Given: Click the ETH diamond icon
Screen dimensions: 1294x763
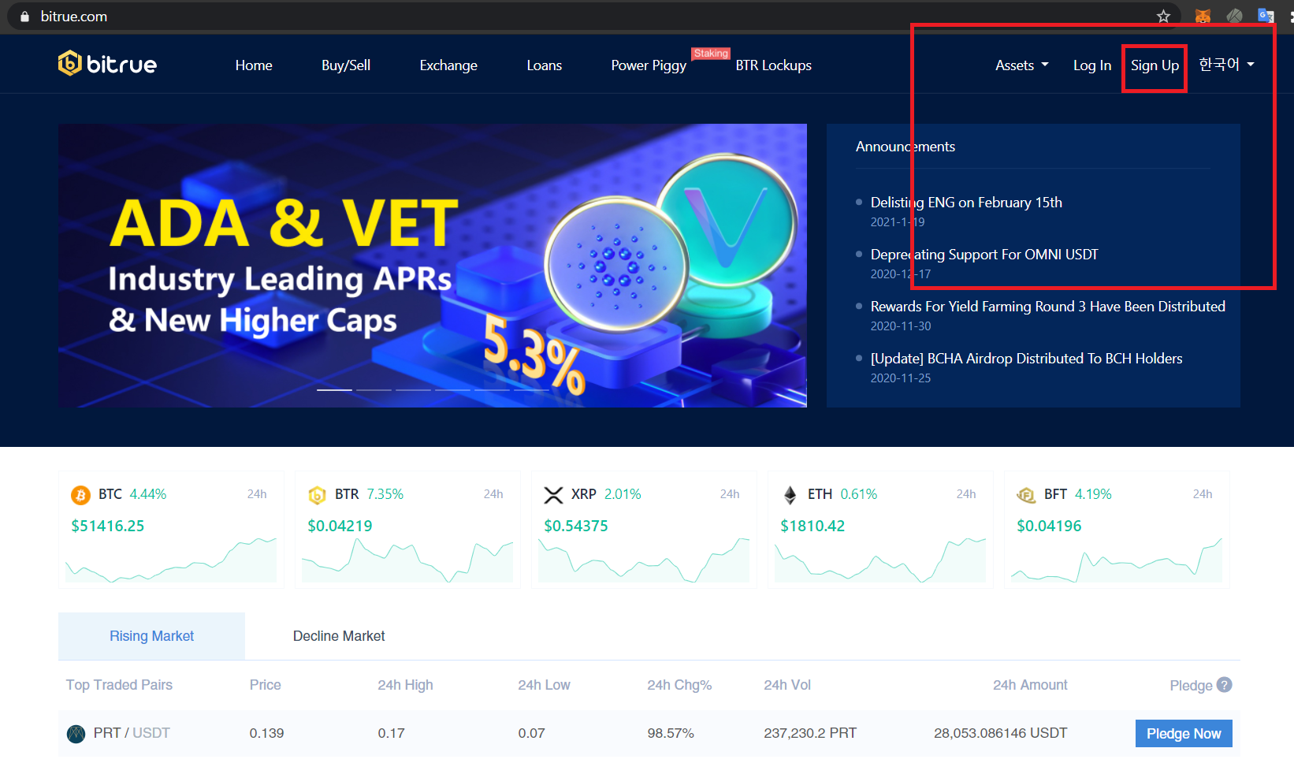Looking at the screenshot, I should pos(790,495).
